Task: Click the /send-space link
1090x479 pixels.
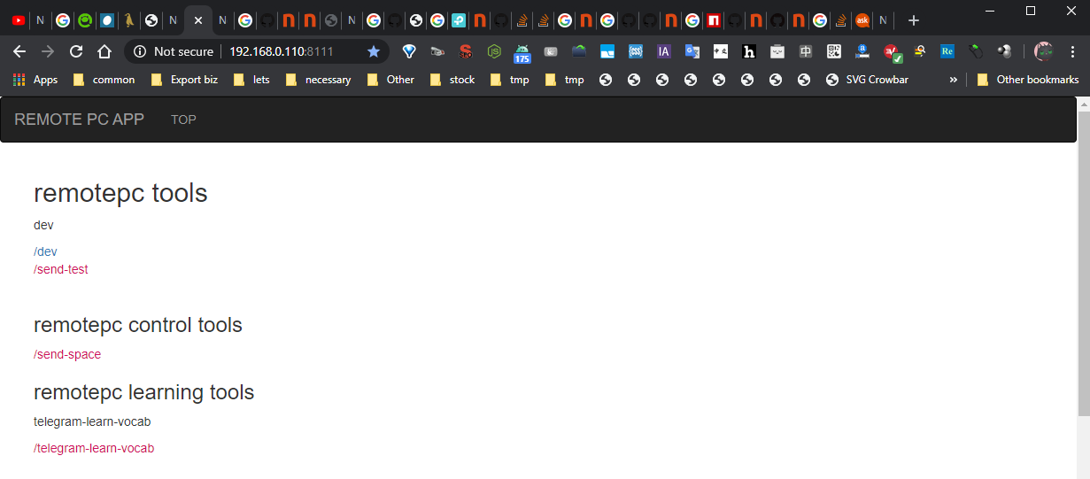Action: (x=67, y=354)
